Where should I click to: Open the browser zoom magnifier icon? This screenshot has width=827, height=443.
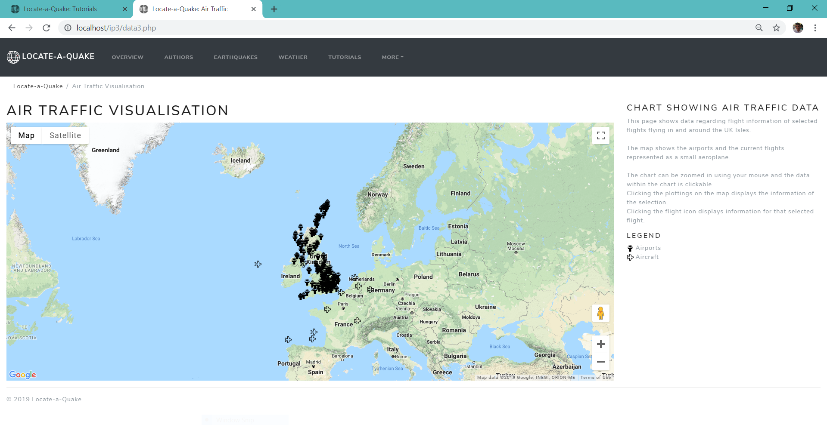click(759, 28)
